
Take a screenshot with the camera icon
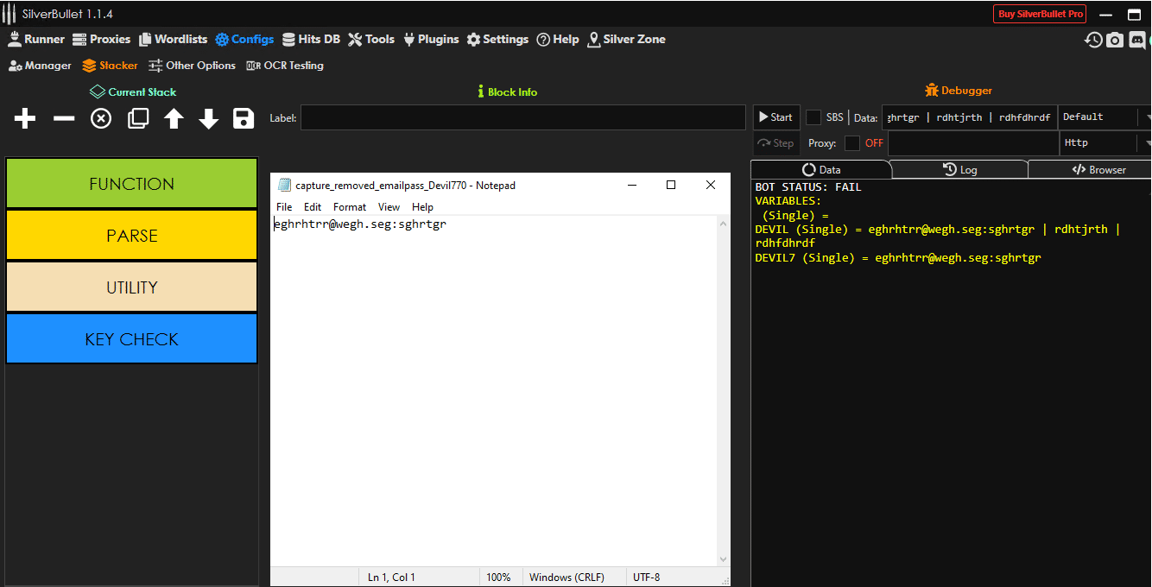coord(1115,40)
